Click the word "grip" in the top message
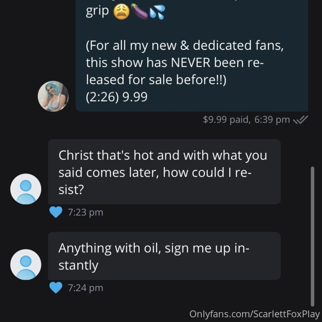The width and height of the screenshot is (322, 322). [x=97, y=12]
